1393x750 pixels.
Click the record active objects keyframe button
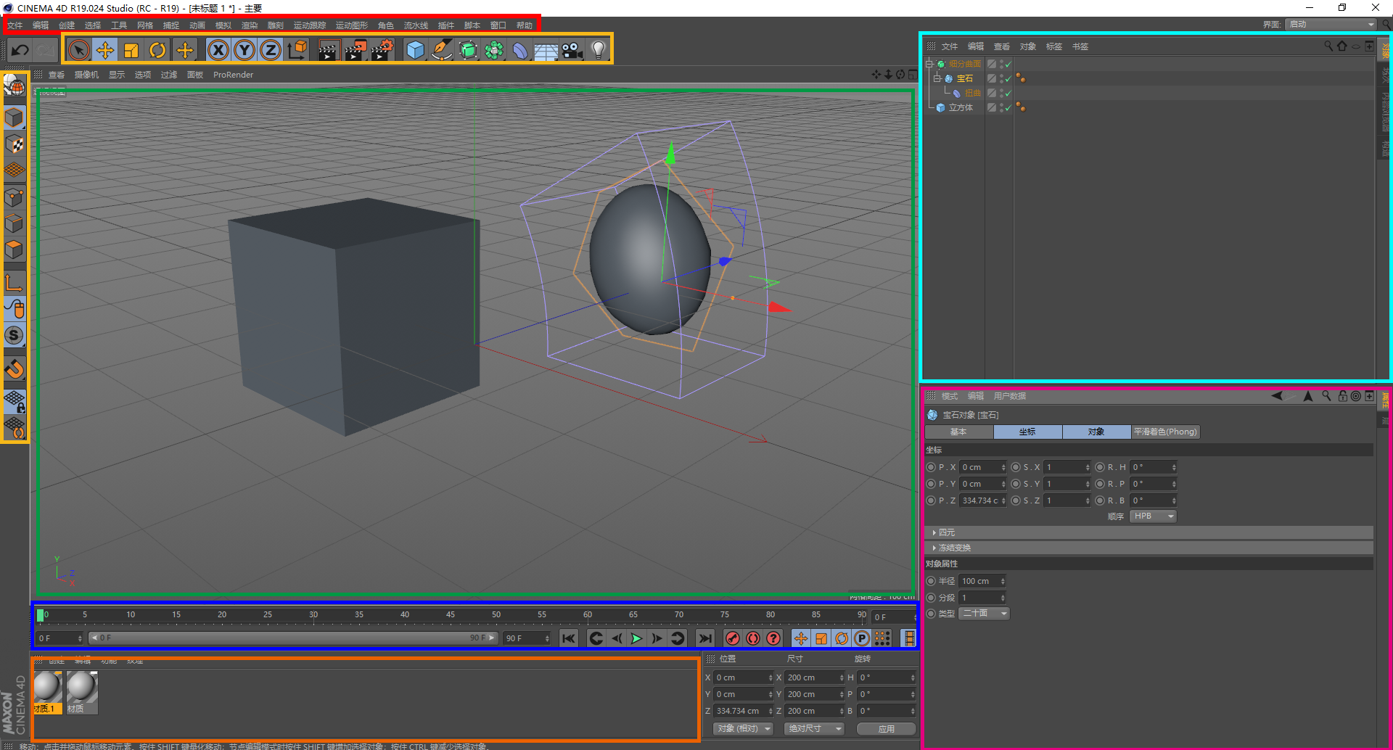coord(733,638)
